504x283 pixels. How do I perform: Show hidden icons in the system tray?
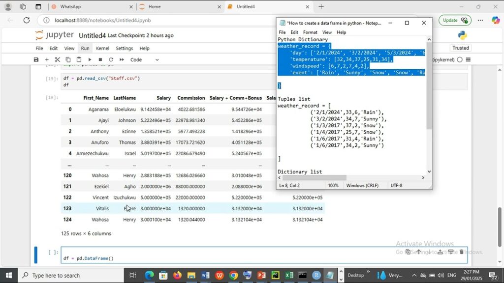click(x=414, y=275)
